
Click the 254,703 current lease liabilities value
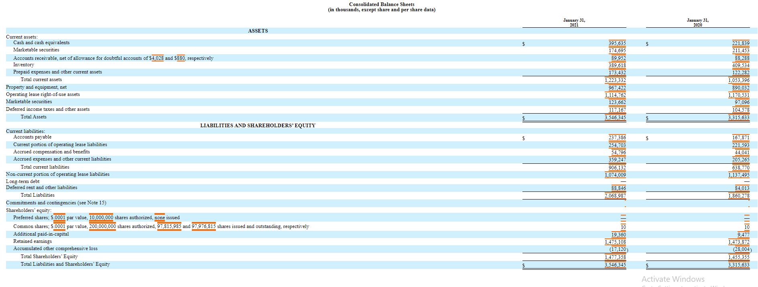pos(617,145)
